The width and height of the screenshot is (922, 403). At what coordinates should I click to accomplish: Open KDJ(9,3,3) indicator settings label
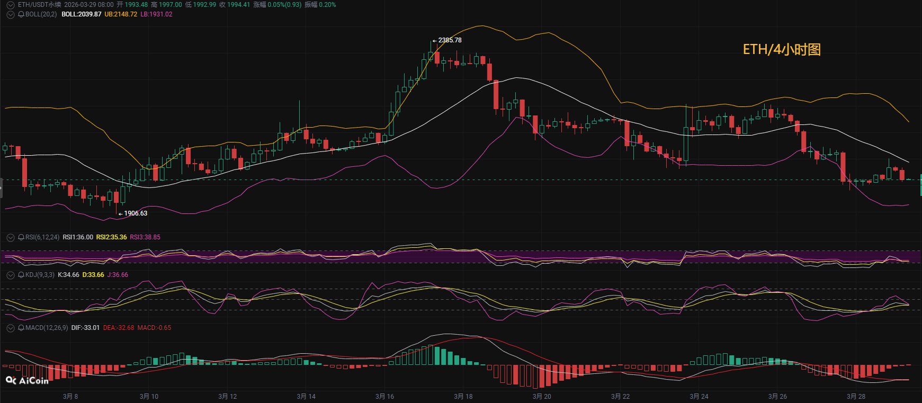coord(40,275)
